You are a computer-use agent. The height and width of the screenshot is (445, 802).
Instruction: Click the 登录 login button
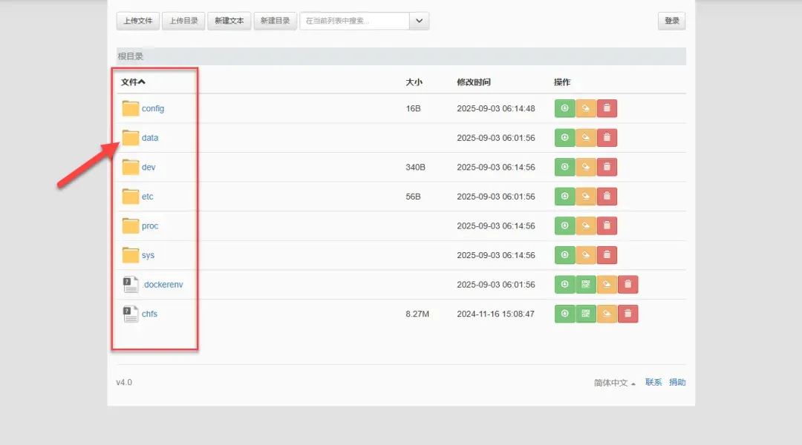[671, 21]
